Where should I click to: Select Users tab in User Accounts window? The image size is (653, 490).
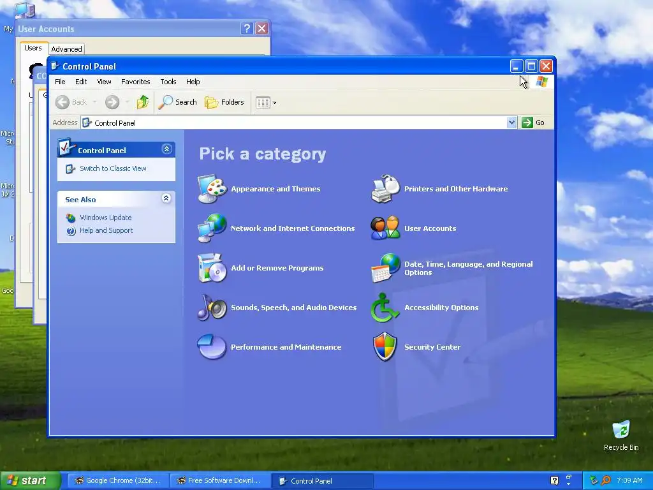(33, 48)
